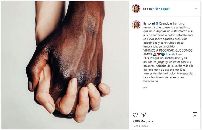Open the #heretolove hashtag
This screenshot has width=202, height=130.
click(173, 54)
